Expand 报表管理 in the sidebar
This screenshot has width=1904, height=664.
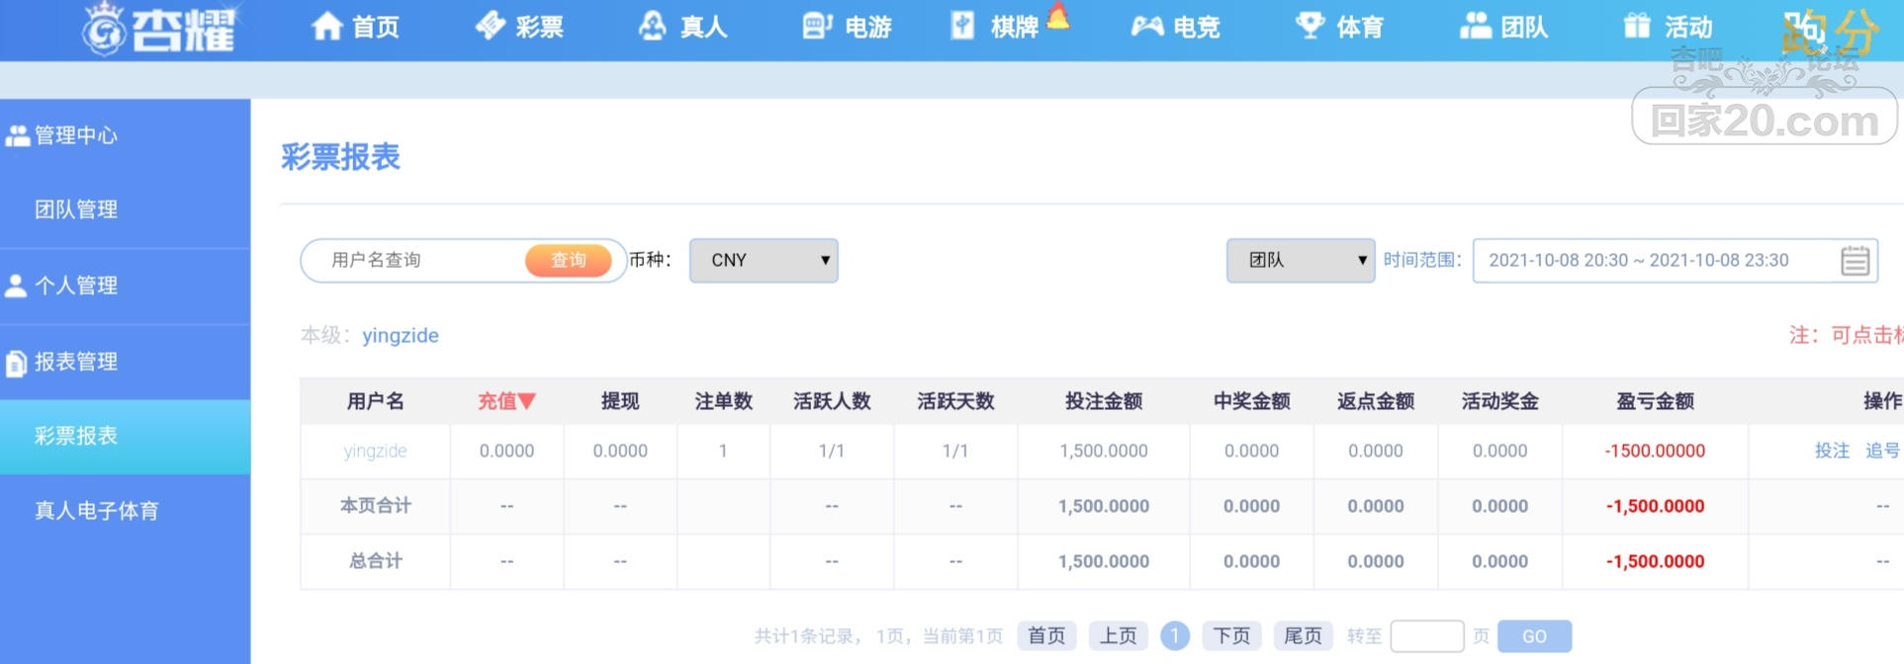[x=76, y=362]
